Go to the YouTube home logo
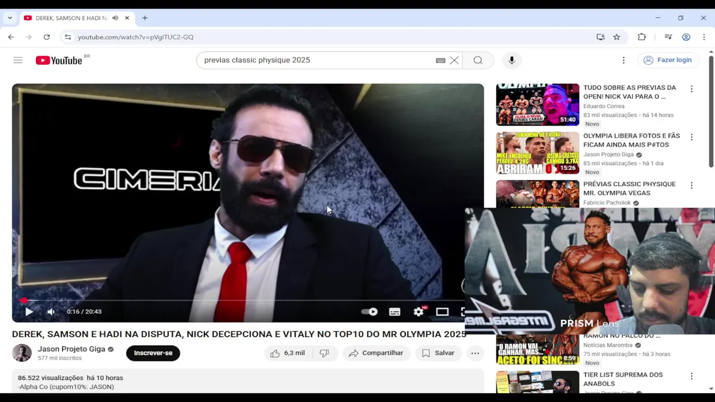 click(59, 60)
